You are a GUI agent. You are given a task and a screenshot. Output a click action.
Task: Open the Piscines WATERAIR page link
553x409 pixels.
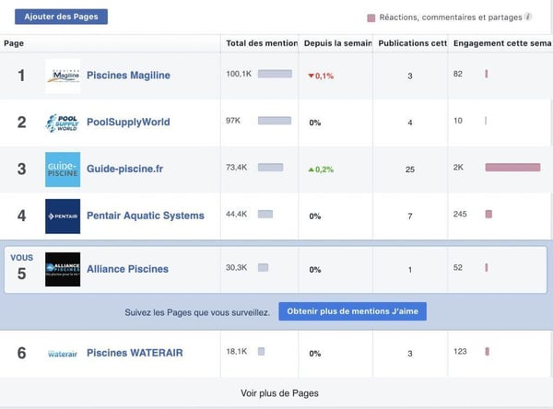point(135,353)
